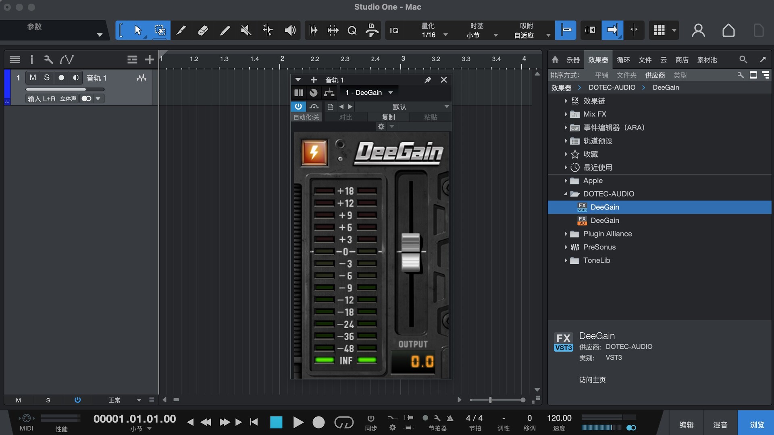774x435 pixels.
Task: Detach the browser panel arrow icon
Action: tap(763, 60)
